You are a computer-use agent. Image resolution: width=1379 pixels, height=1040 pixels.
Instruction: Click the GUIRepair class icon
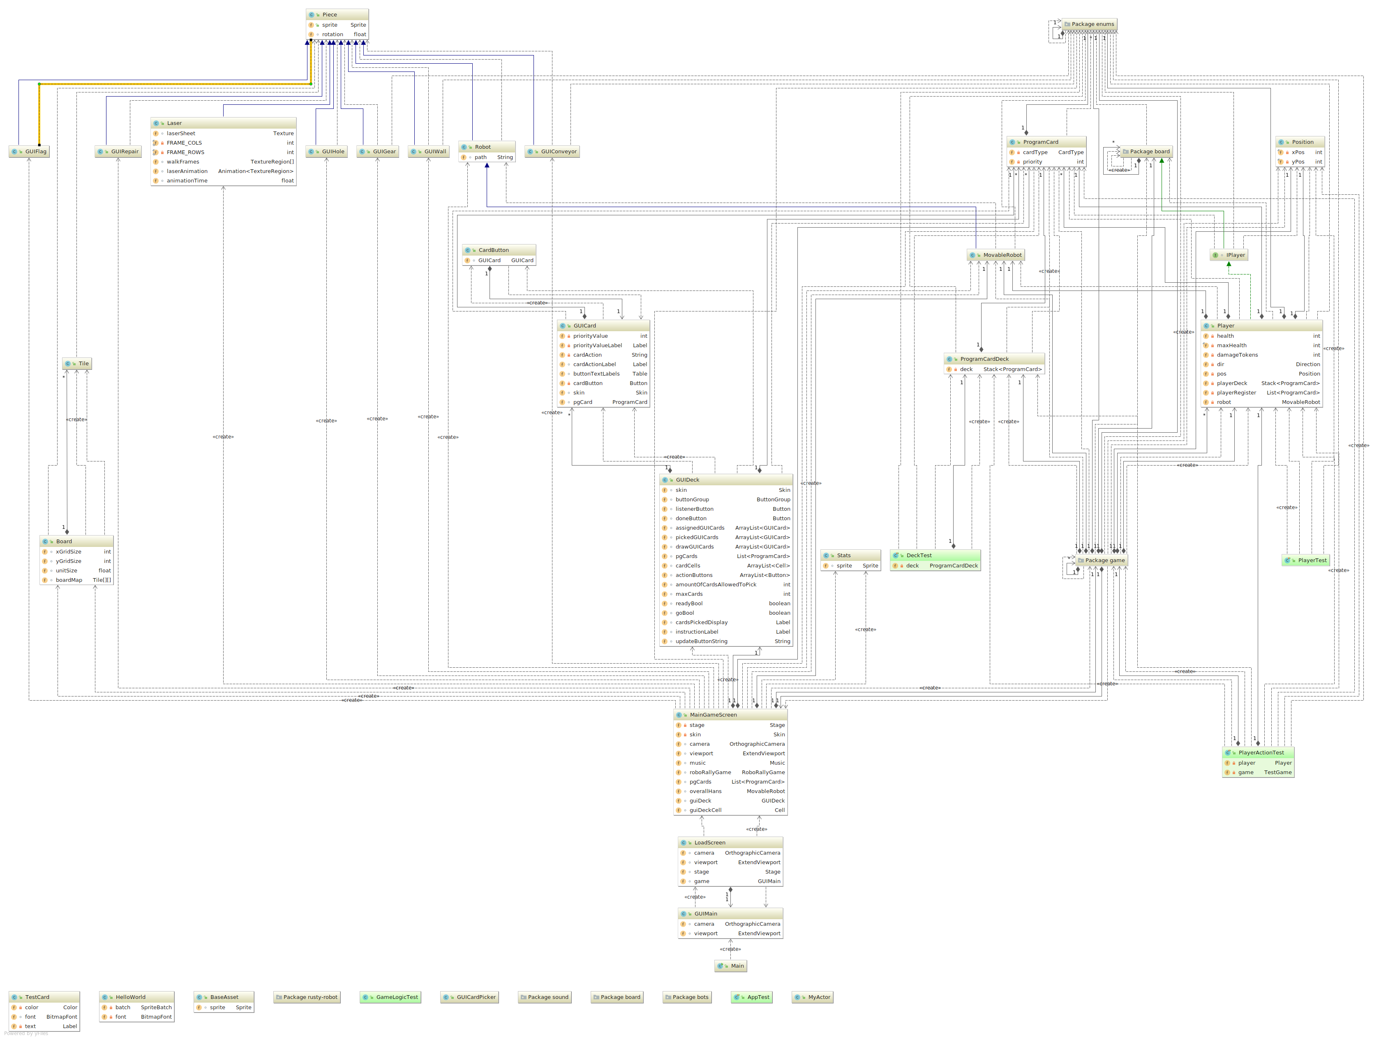101,152
